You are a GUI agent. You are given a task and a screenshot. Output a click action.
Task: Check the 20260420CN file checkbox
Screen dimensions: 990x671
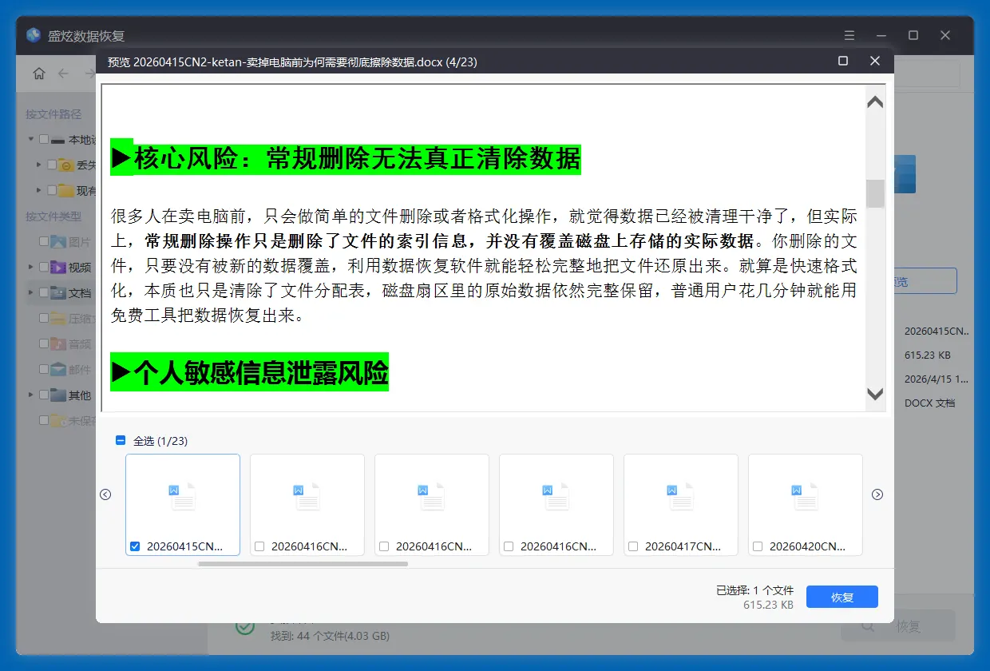[x=758, y=546]
